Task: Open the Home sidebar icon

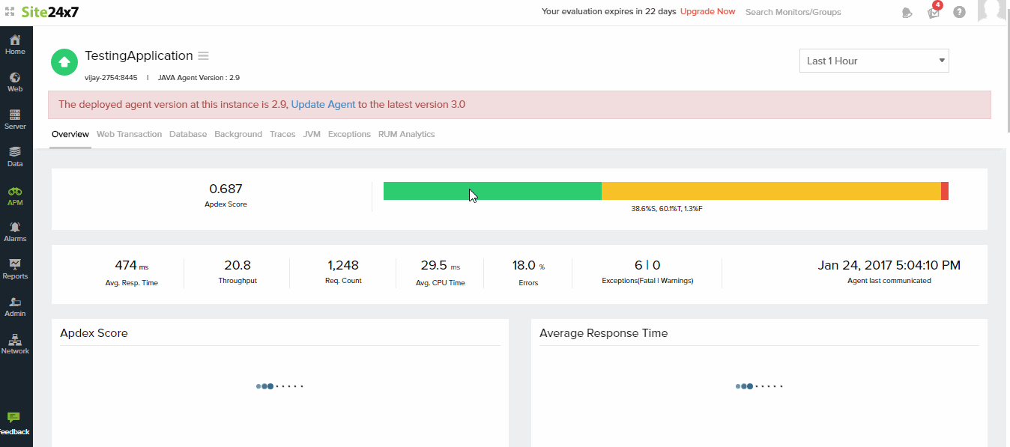Action: tap(15, 43)
